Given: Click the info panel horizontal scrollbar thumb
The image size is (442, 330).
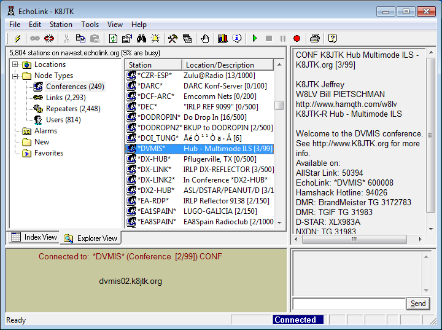Looking at the screenshot, I should click(x=354, y=239).
